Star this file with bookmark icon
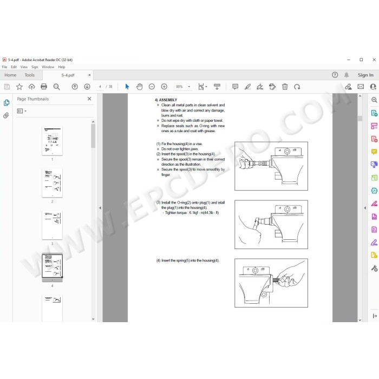This screenshot has height=379, width=379. [19, 87]
